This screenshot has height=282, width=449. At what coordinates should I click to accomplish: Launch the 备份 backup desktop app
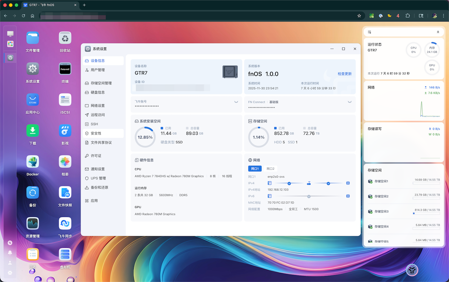click(33, 193)
